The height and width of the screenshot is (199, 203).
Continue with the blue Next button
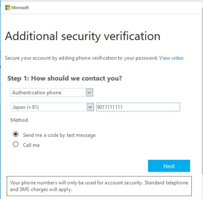pyautogui.click(x=169, y=166)
